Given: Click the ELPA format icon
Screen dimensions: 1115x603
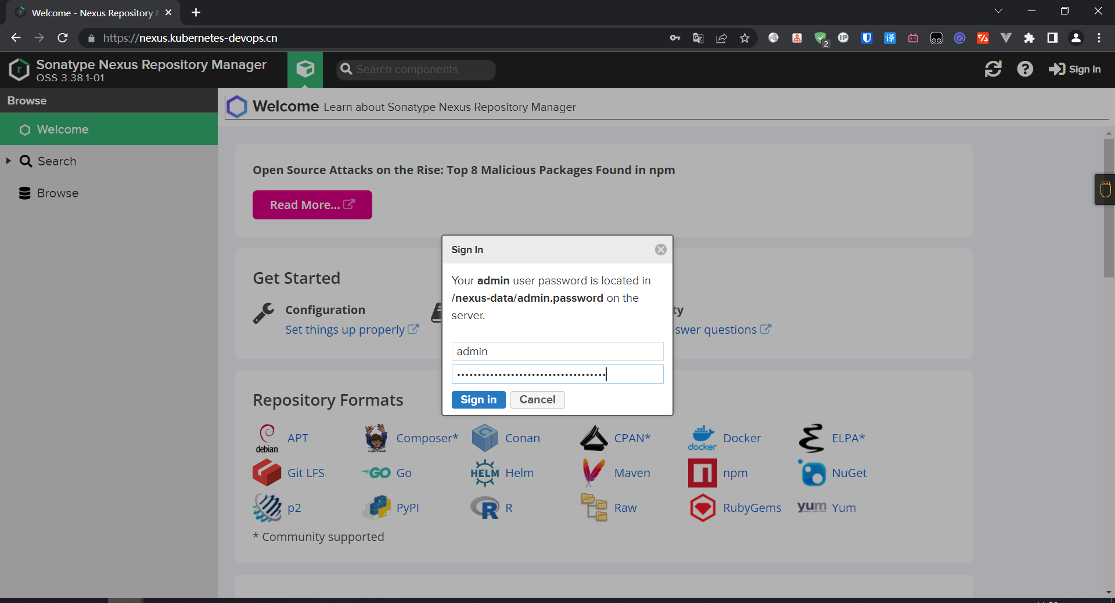Looking at the screenshot, I should 811,438.
